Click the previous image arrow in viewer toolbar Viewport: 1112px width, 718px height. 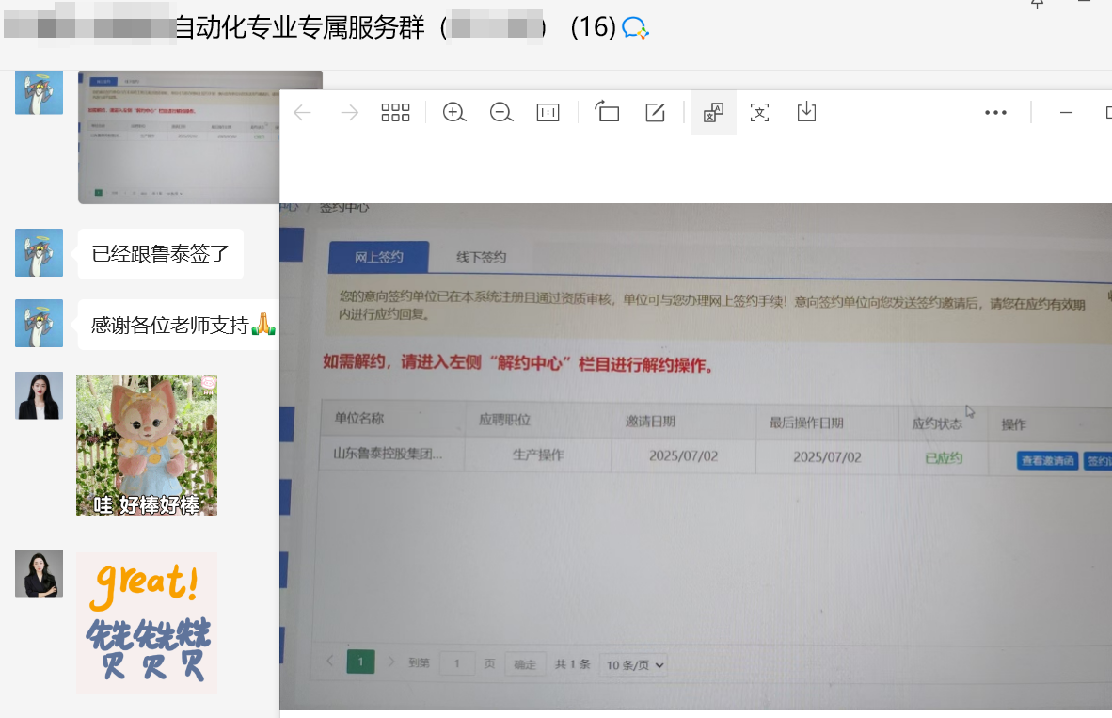302,113
